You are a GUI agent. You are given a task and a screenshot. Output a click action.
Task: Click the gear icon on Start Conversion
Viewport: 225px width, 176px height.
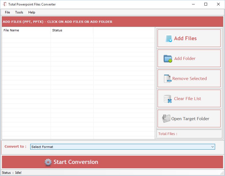coord(48,162)
